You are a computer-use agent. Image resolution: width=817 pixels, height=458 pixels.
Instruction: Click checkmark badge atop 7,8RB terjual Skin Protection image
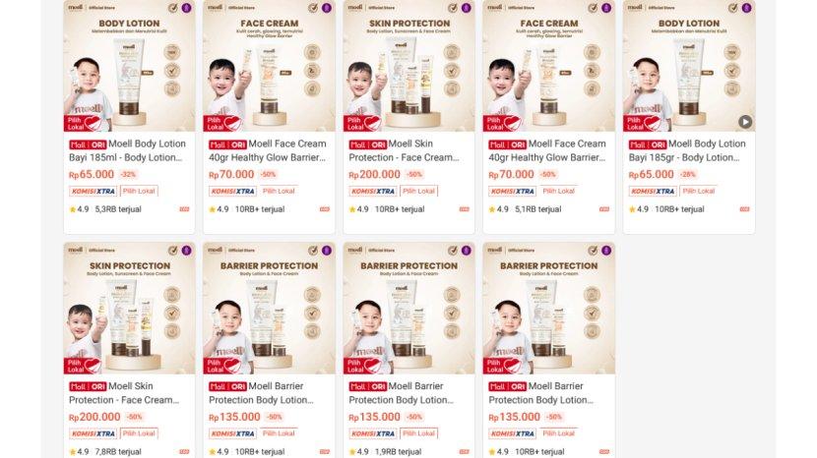pyautogui.click(x=173, y=251)
